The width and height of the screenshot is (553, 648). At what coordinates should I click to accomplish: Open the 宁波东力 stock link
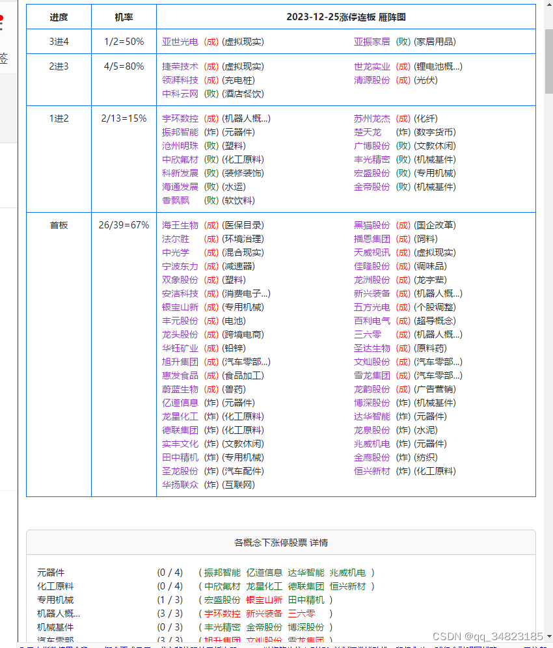click(180, 266)
